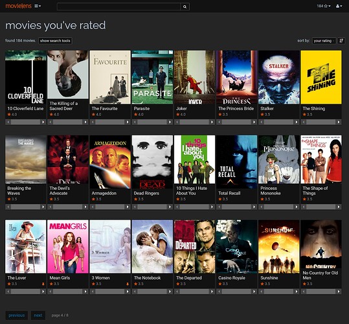Open the Princess Mononoke poster
Screen dimensions: 349x324
click(279, 159)
